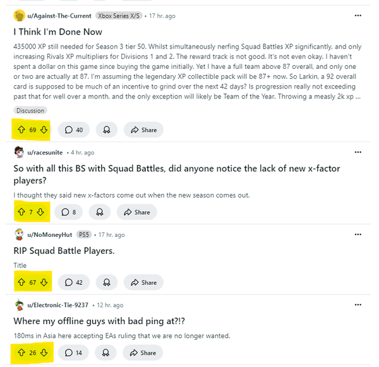Open overflow menu on Electronic-Tie-9237's post
The image size is (379, 367).
click(358, 304)
